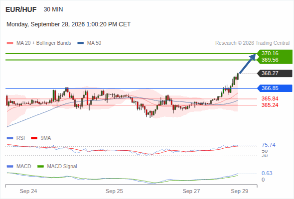The height and width of the screenshot is (199, 294).
Task: Click the MACD Signal green legend marker
Action: click(40, 167)
